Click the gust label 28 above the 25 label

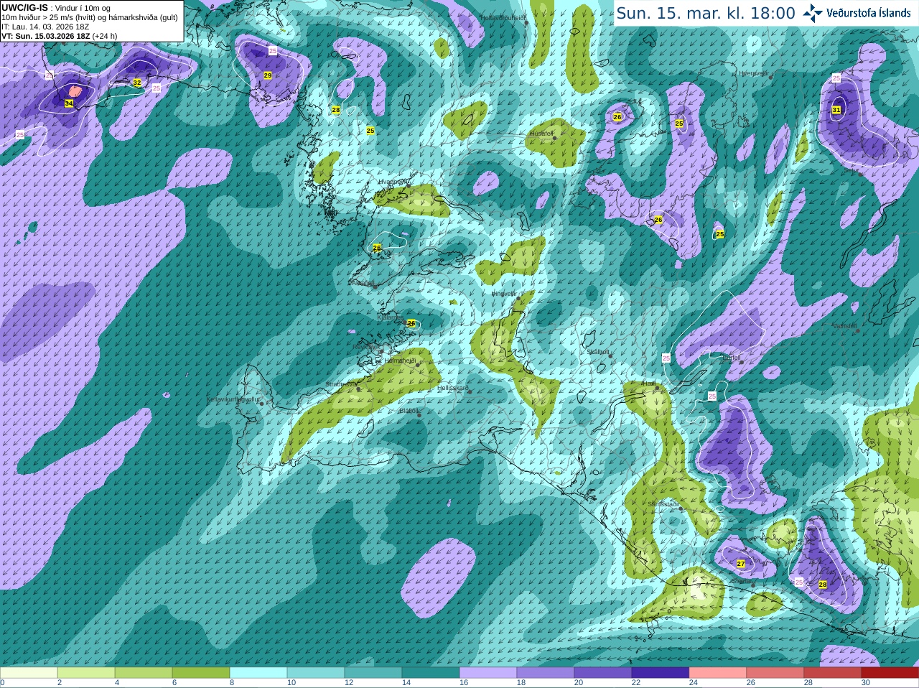[x=336, y=110]
